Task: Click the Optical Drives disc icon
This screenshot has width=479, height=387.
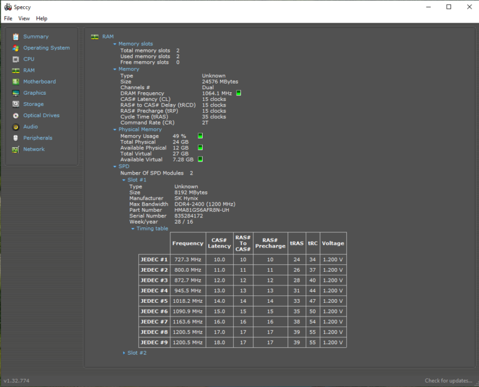Action: click(x=16, y=115)
